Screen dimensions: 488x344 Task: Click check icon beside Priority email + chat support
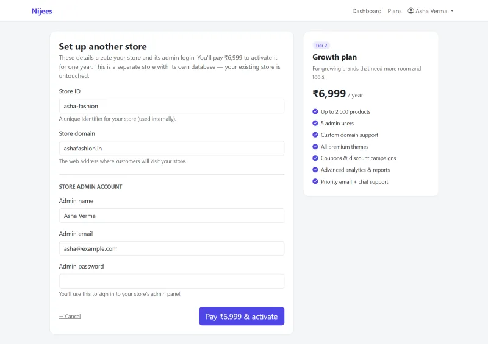point(315,181)
